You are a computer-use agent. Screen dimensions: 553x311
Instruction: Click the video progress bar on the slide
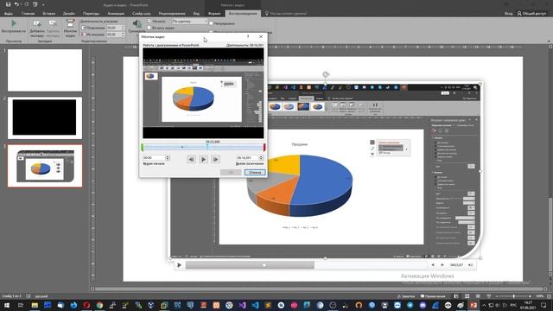click(306, 265)
